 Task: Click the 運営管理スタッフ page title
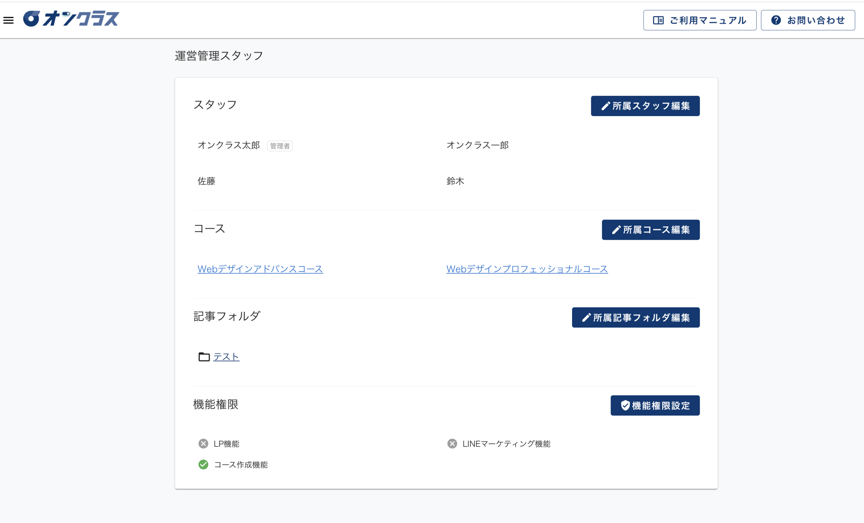click(x=219, y=56)
